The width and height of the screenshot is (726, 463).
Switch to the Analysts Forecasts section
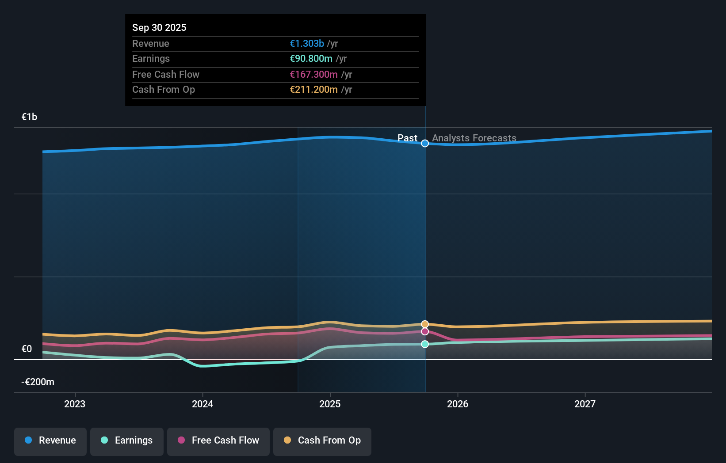pyautogui.click(x=474, y=138)
